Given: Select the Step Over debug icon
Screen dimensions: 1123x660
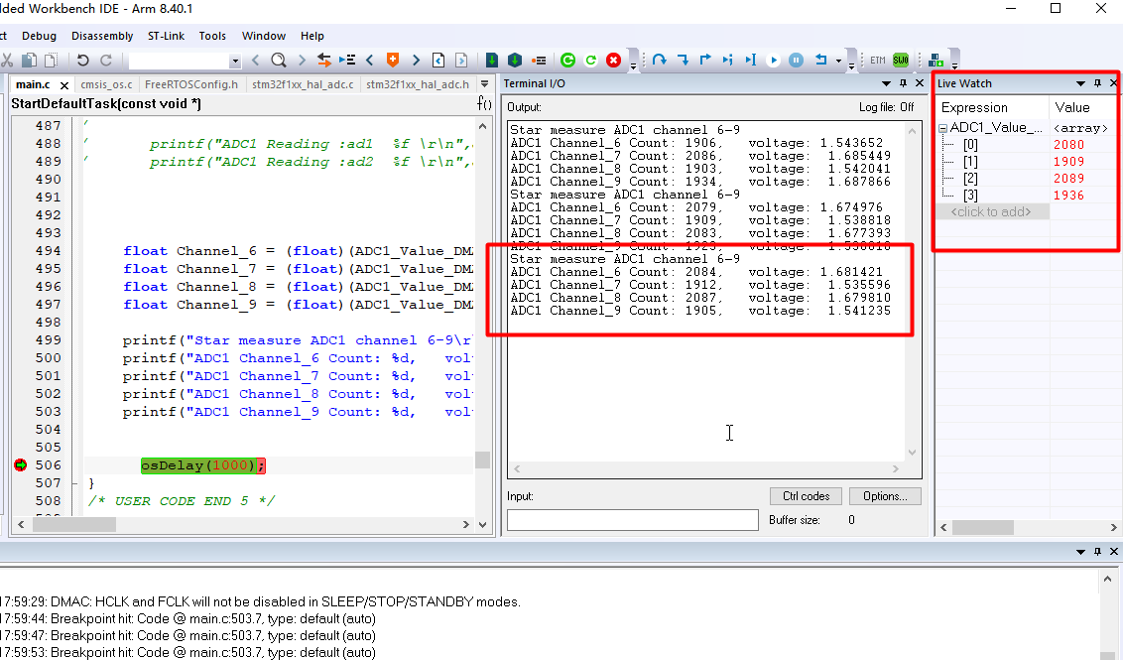Looking at the screenshot, I should (x=661, y=60).
